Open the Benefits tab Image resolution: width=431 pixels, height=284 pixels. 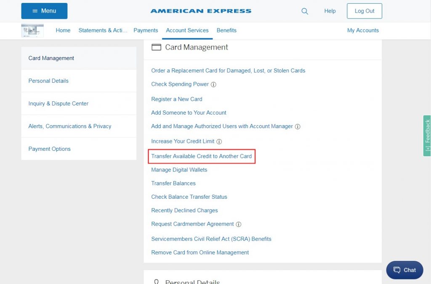[226, 30]
